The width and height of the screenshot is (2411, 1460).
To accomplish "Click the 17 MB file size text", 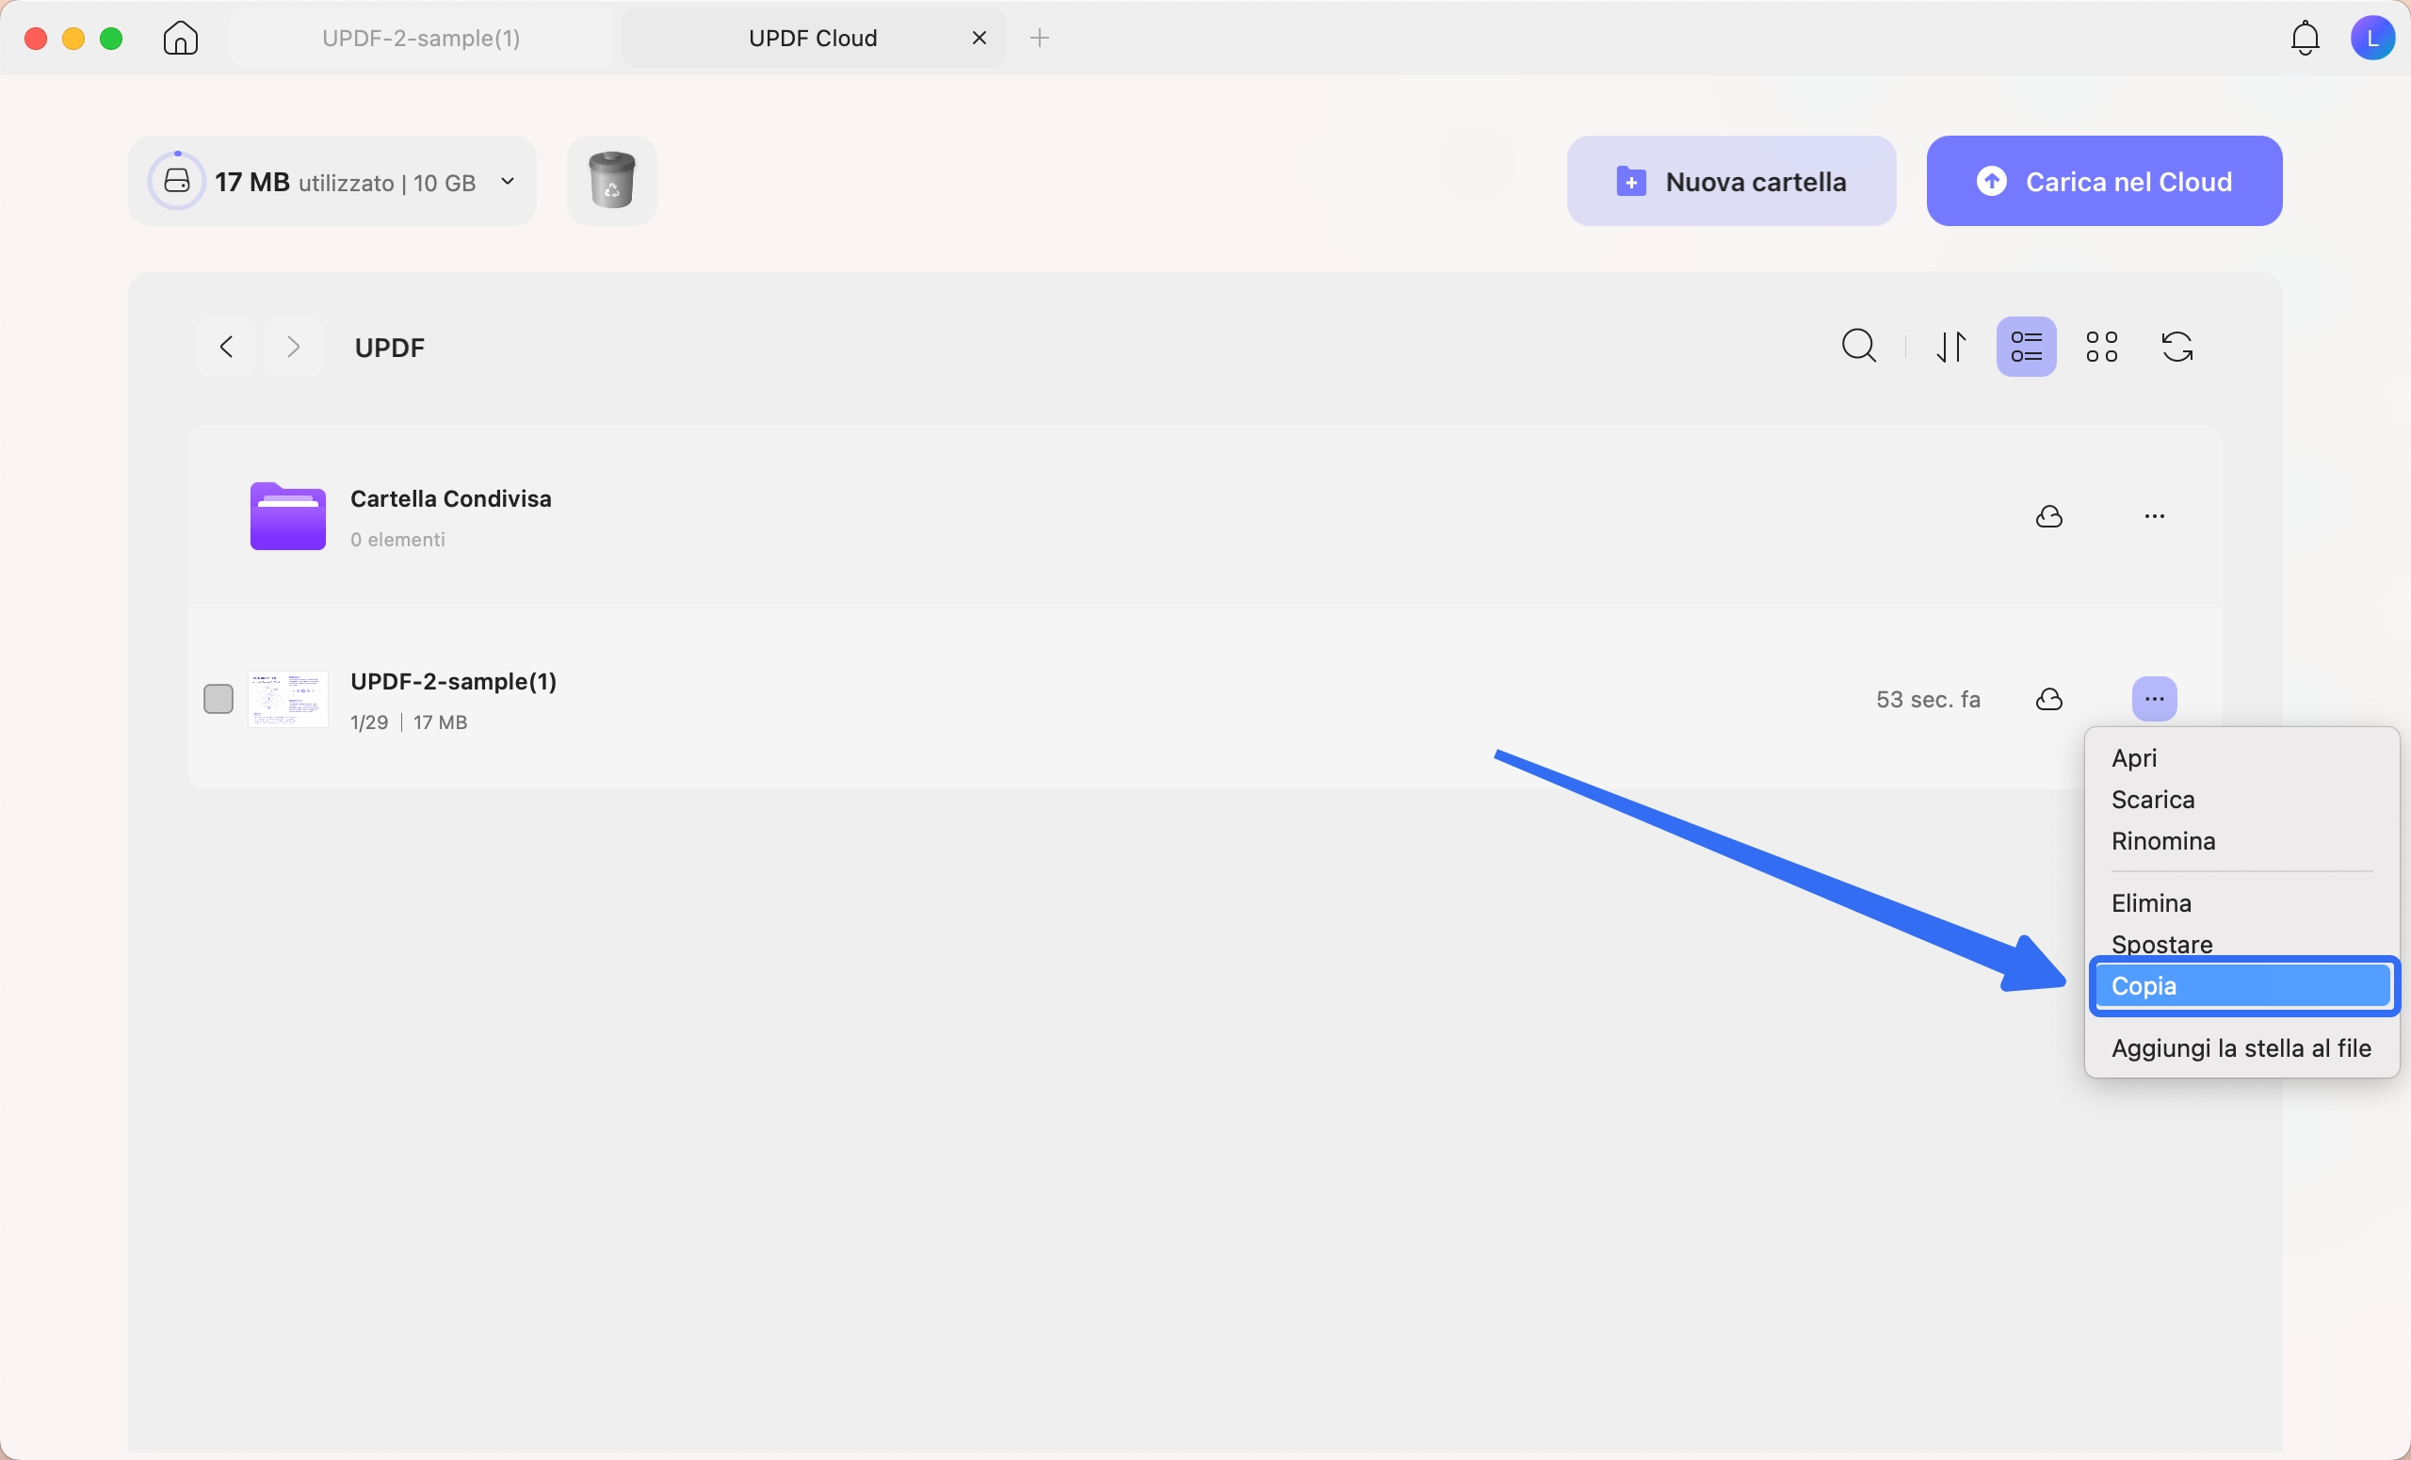I will tap(441, 722).
